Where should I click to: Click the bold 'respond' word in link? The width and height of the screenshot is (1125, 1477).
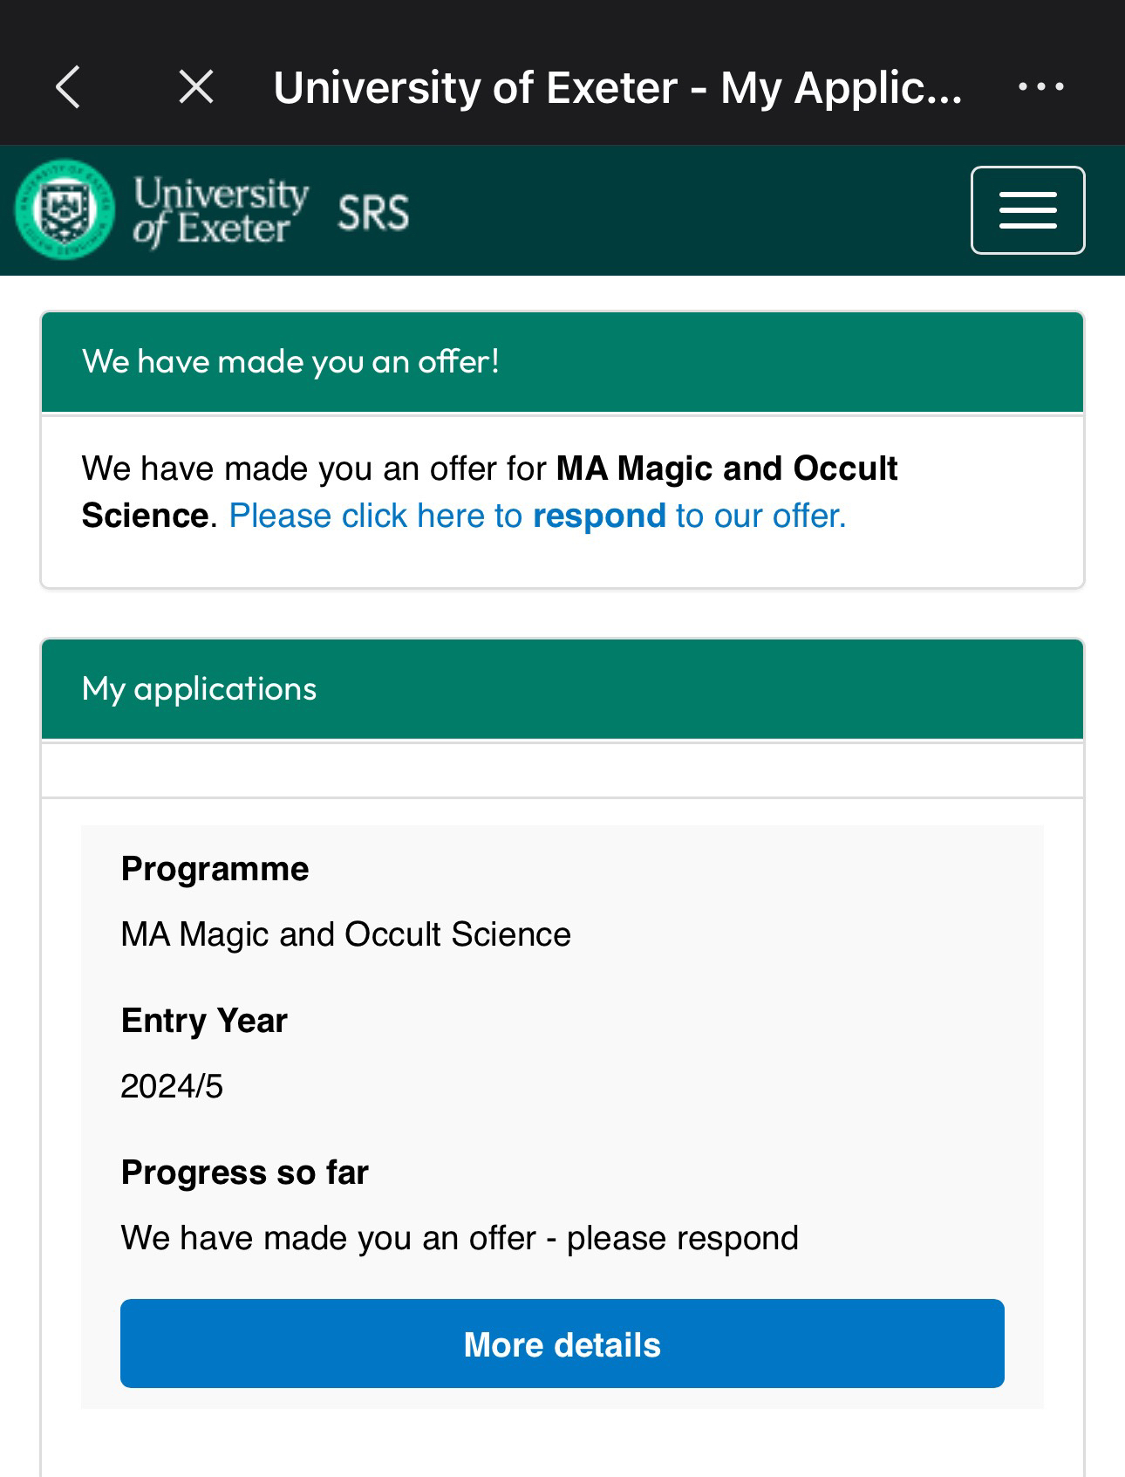point(599,516)
